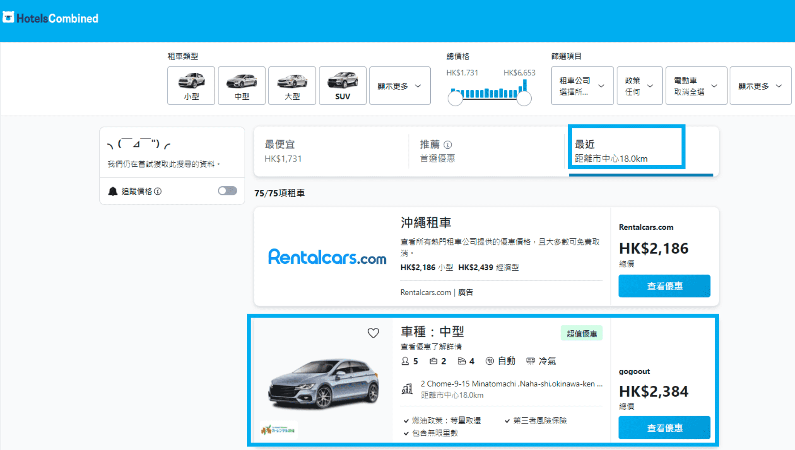This screenshot has height=450, width=795.
Task: Adjust the maximum price slider handle
Action: tap(524, 99)
